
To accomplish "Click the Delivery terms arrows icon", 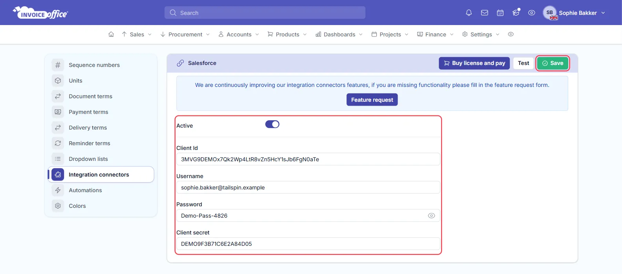I will click(x=58, y=128).
